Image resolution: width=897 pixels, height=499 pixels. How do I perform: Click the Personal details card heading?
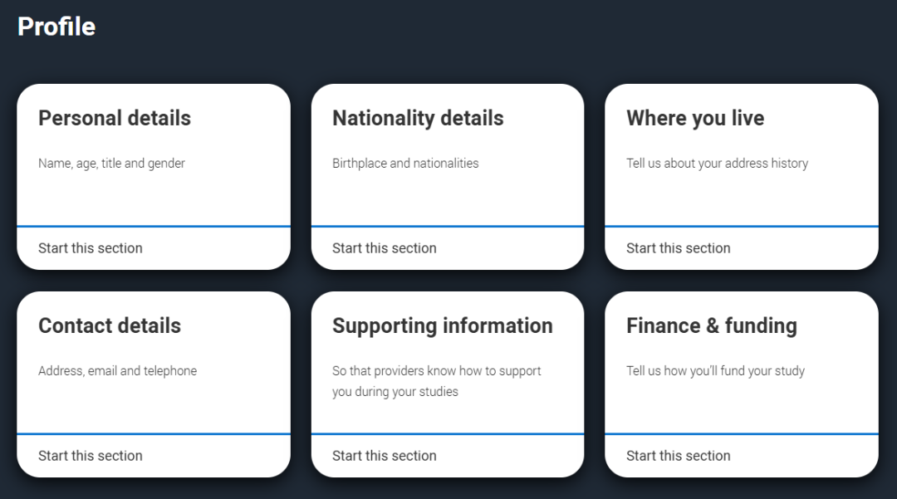point(115,118)
